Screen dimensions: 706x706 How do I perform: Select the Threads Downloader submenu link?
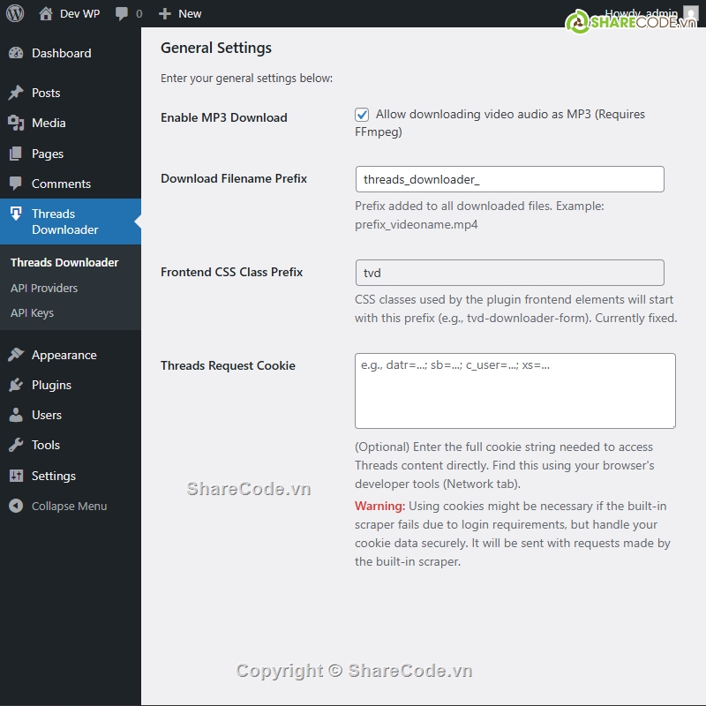[64, 262]
